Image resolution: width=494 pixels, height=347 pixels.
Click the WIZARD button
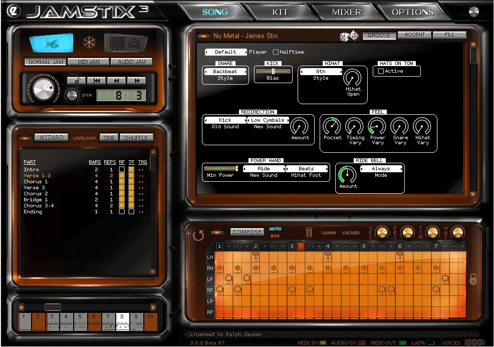(x=51, y=137)
